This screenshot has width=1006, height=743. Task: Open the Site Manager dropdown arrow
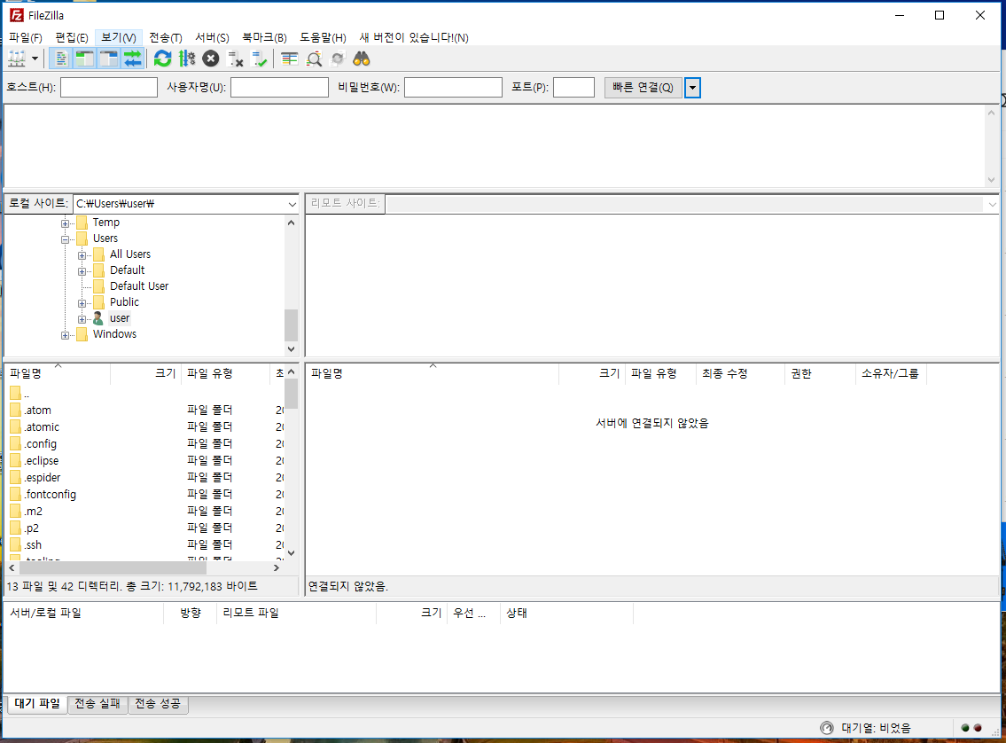click(35, 59)
